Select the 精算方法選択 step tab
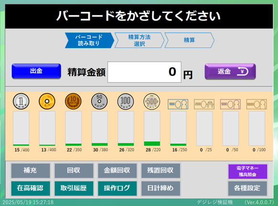This screenshot has height=206, width=278. click(139, 40)
